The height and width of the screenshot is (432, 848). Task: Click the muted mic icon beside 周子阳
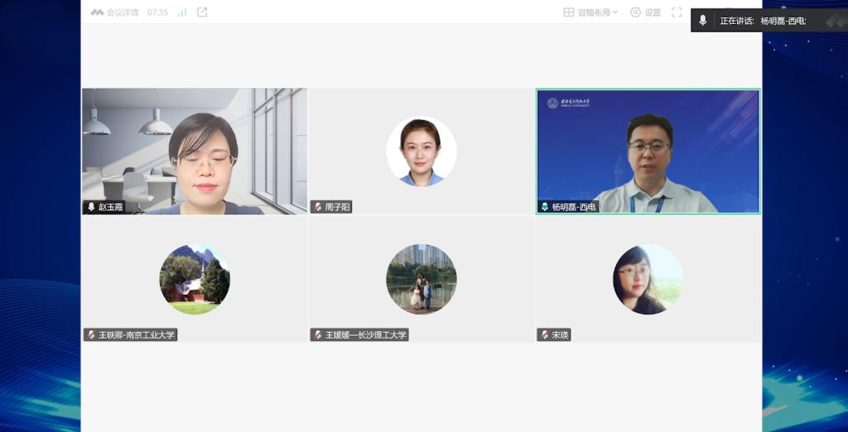pyautogui.click(x=317, y=207)
